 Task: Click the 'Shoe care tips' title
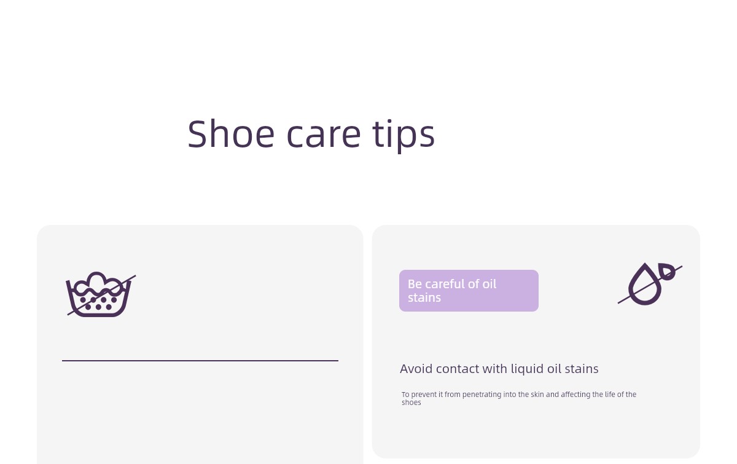click(311, 134)
